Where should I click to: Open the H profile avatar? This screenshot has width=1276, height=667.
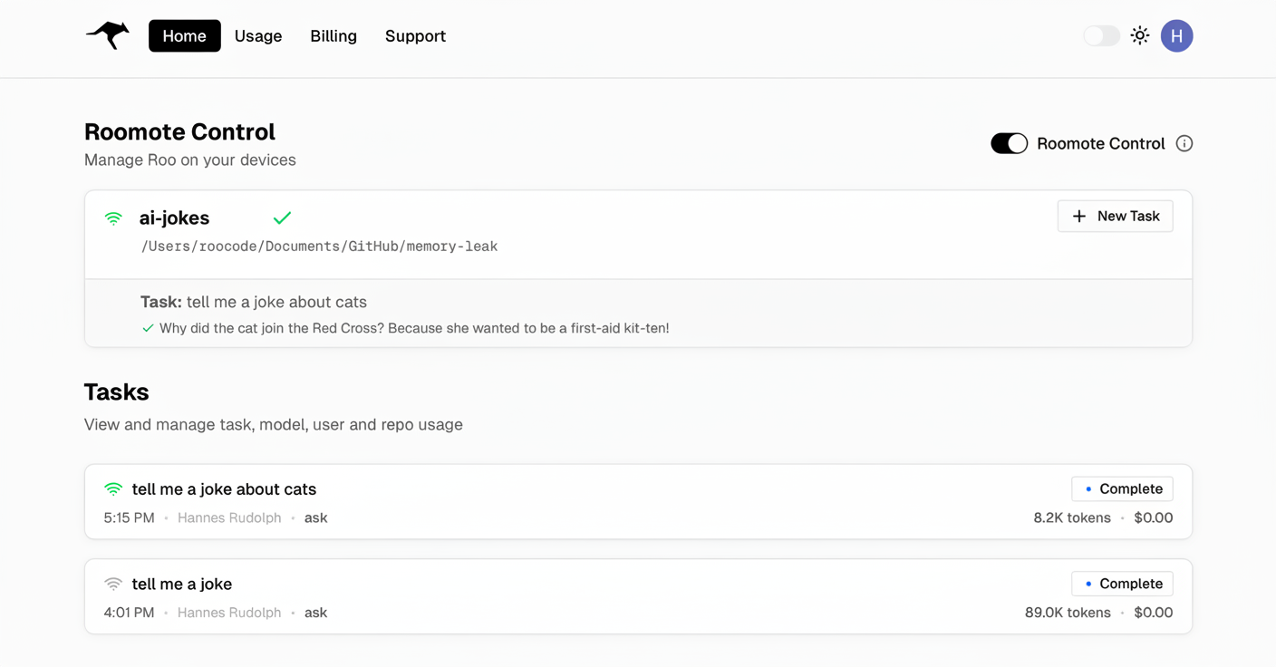[x=1176, y=35]
